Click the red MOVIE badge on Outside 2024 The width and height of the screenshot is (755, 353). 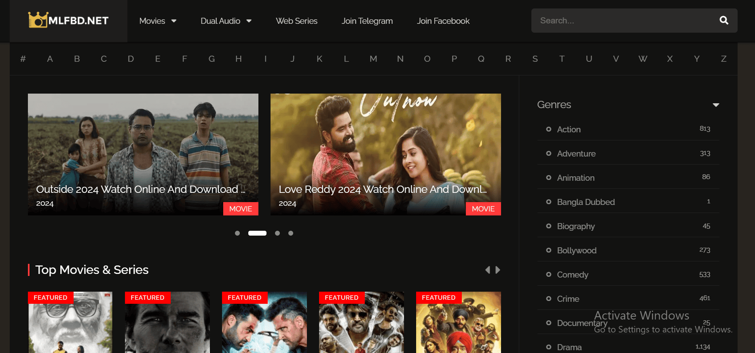pos(240,209)
